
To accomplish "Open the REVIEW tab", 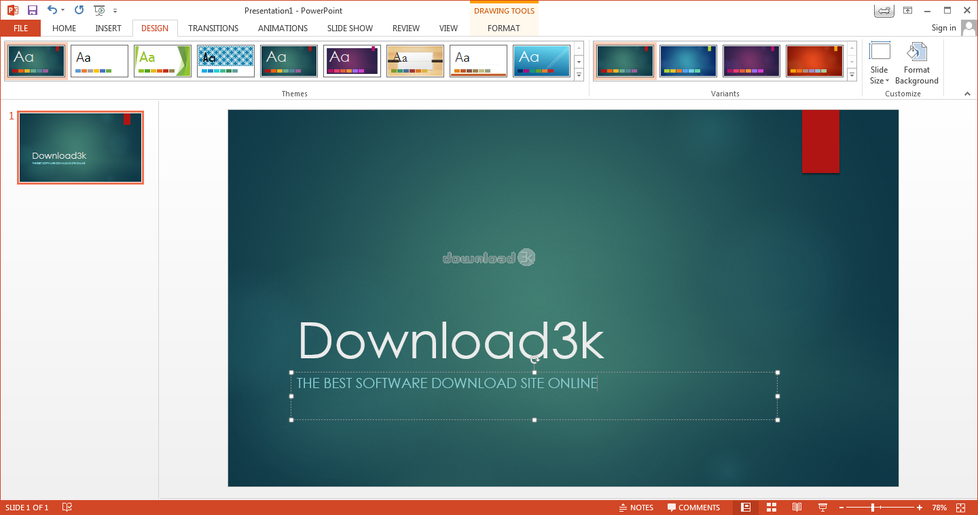I will [406, 28].
